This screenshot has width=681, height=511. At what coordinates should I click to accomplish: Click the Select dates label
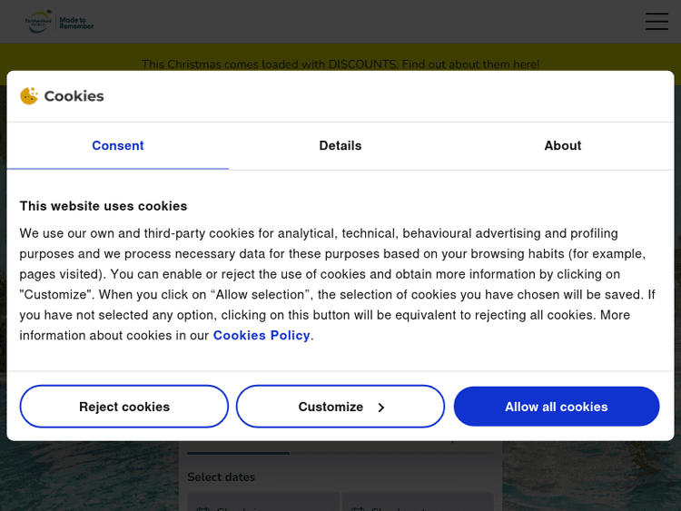coord(221,477)
